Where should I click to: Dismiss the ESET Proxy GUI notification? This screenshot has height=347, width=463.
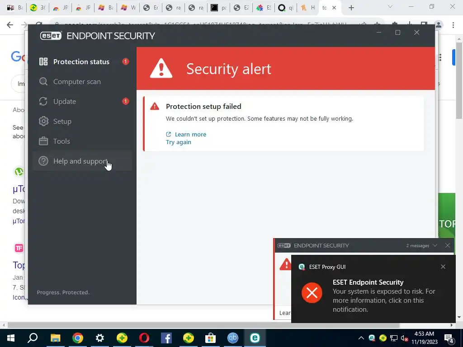pos(443,267)
